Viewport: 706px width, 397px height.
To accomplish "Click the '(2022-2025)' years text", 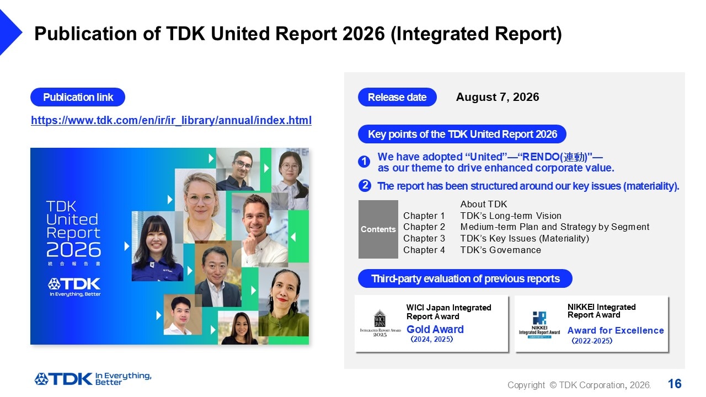I will pos(592,341).
